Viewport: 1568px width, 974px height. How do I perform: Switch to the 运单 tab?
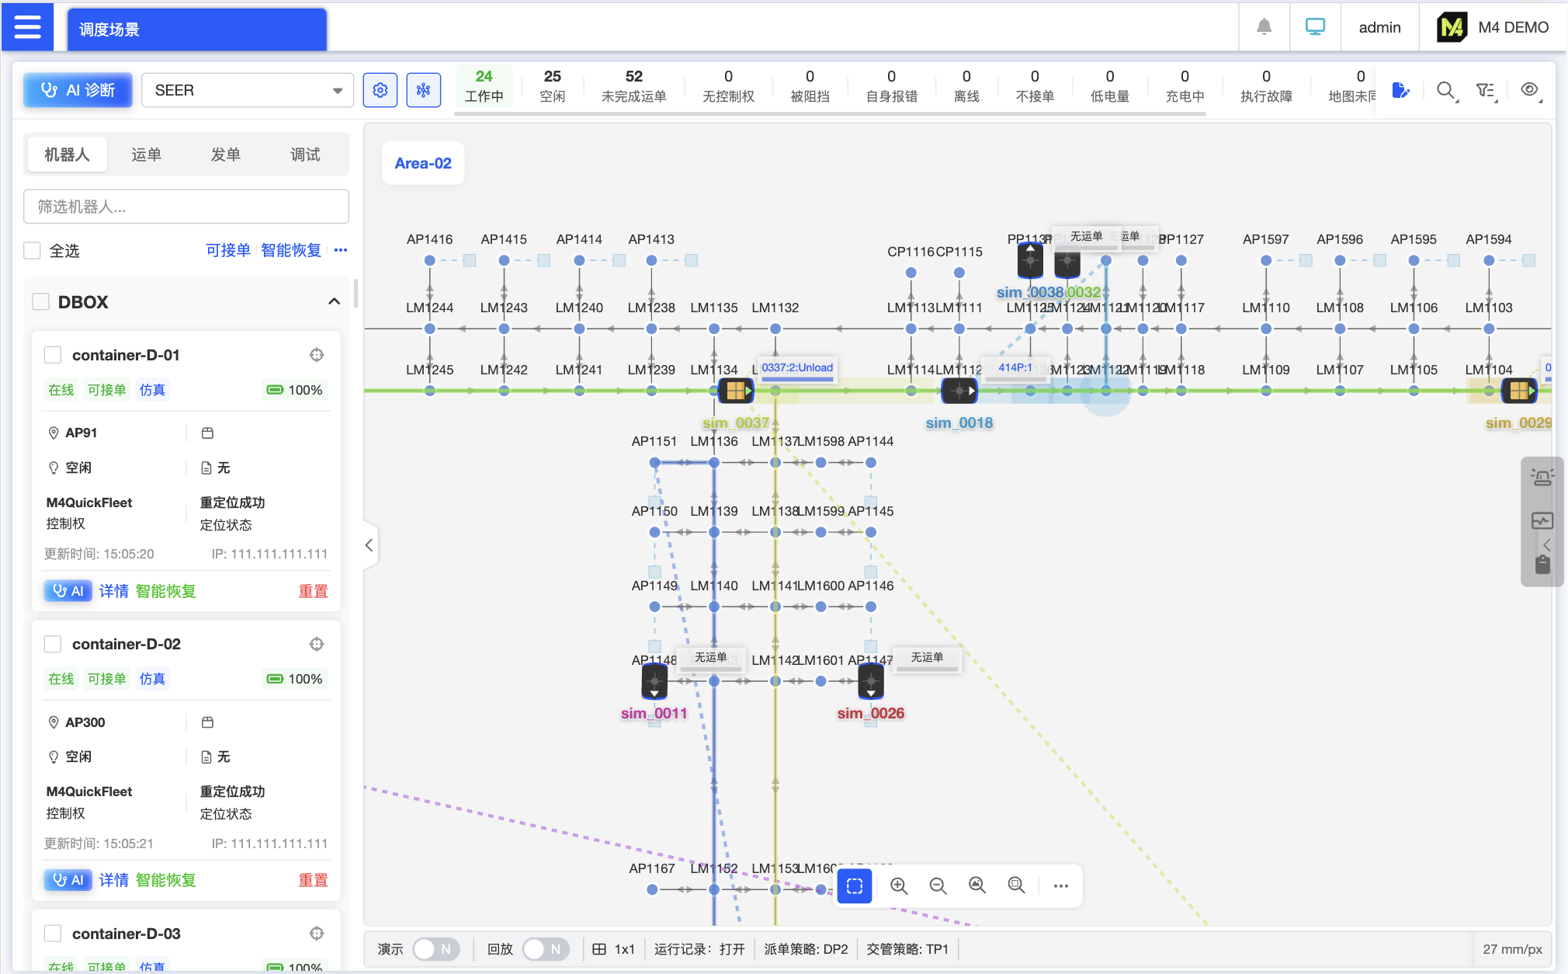tap(146, 155)
